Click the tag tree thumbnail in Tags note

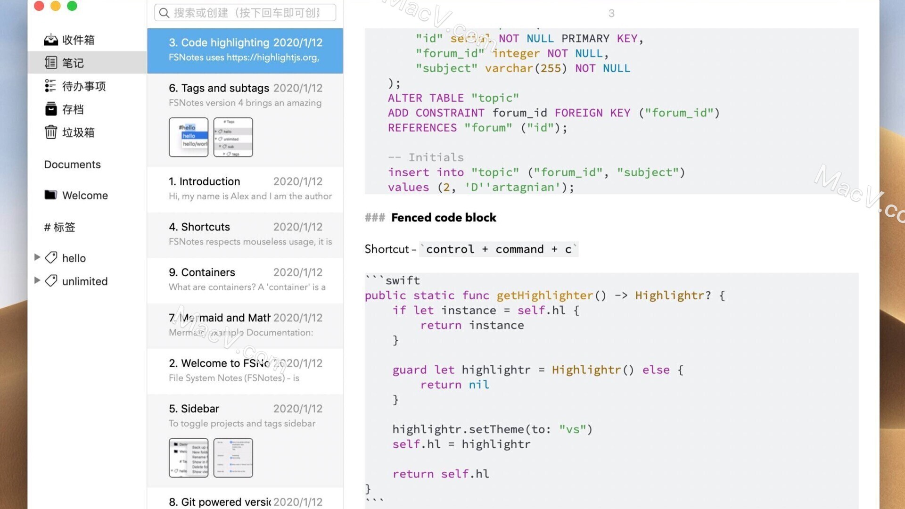[x=233, y=137]
